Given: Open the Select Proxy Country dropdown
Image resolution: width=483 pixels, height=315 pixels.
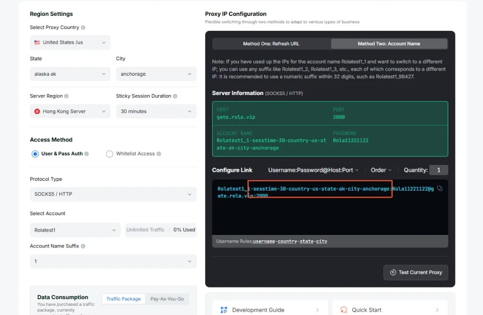Looking at the screenshot, I should point(70,42).
